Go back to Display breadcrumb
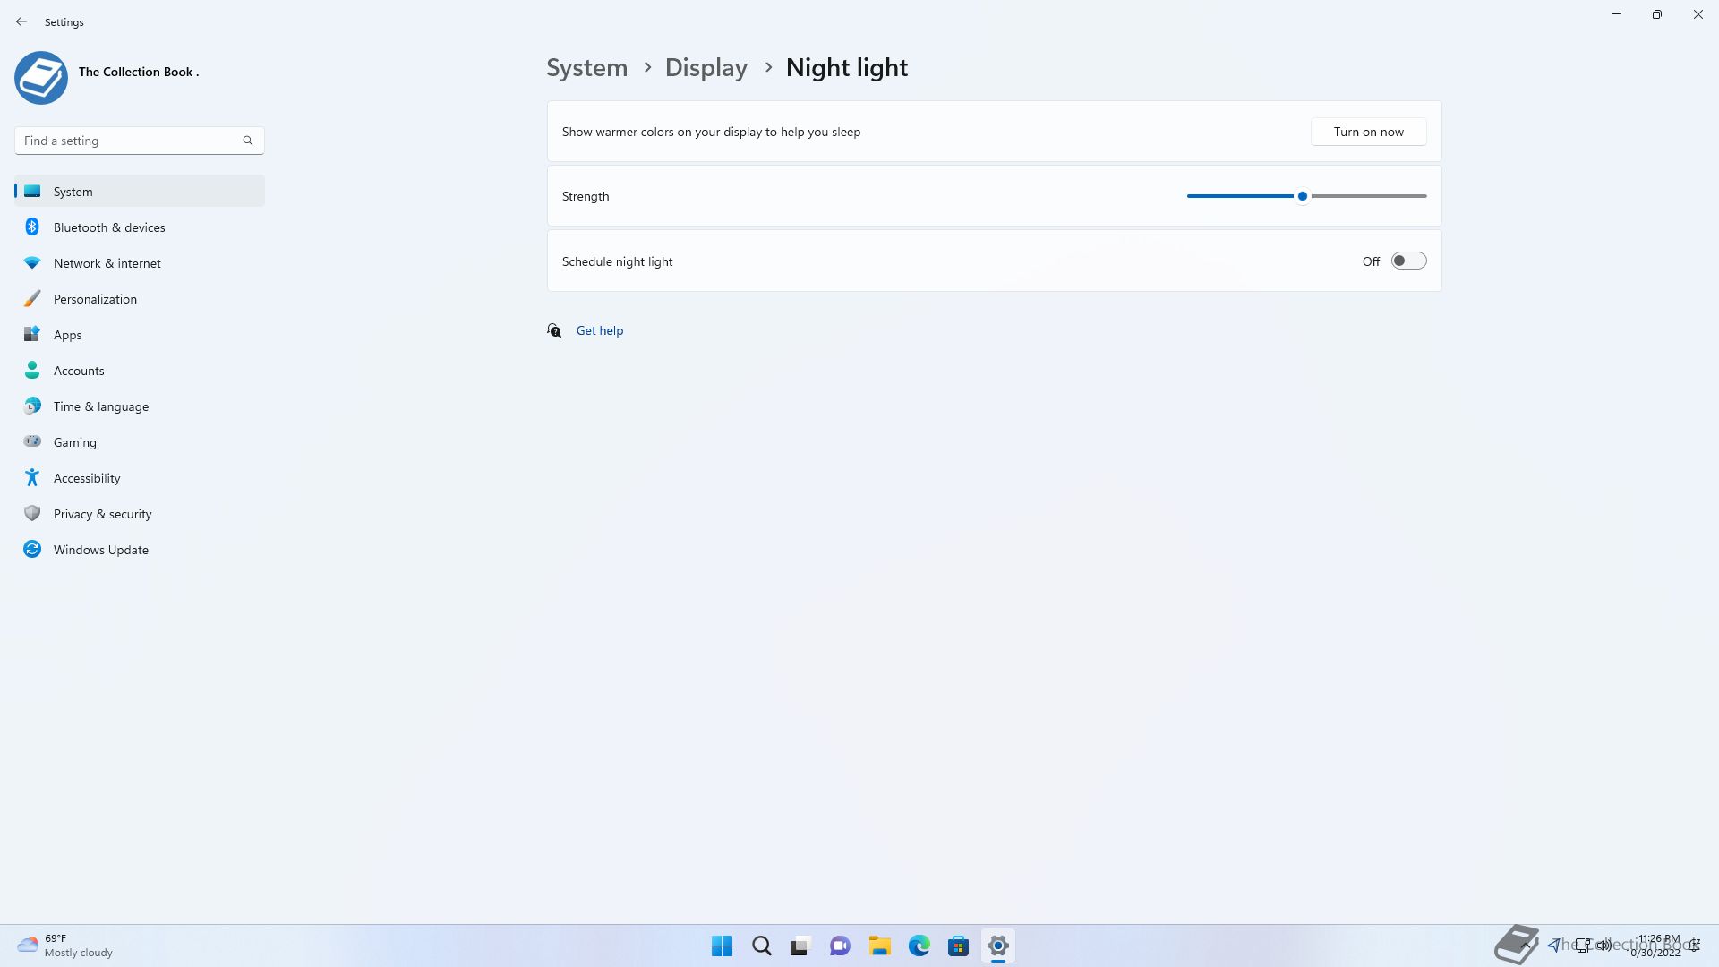This screenshot has width=1719, height=967. (x=706, y=67)
